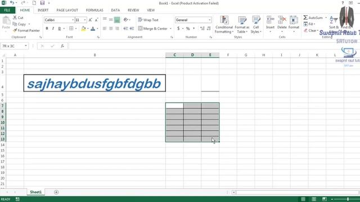Open the font size dropdown
Screen dimensions: 360x202
tap(85, 20)
